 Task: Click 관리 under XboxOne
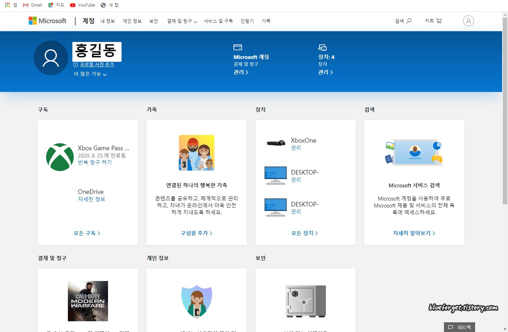pos(296,148)
